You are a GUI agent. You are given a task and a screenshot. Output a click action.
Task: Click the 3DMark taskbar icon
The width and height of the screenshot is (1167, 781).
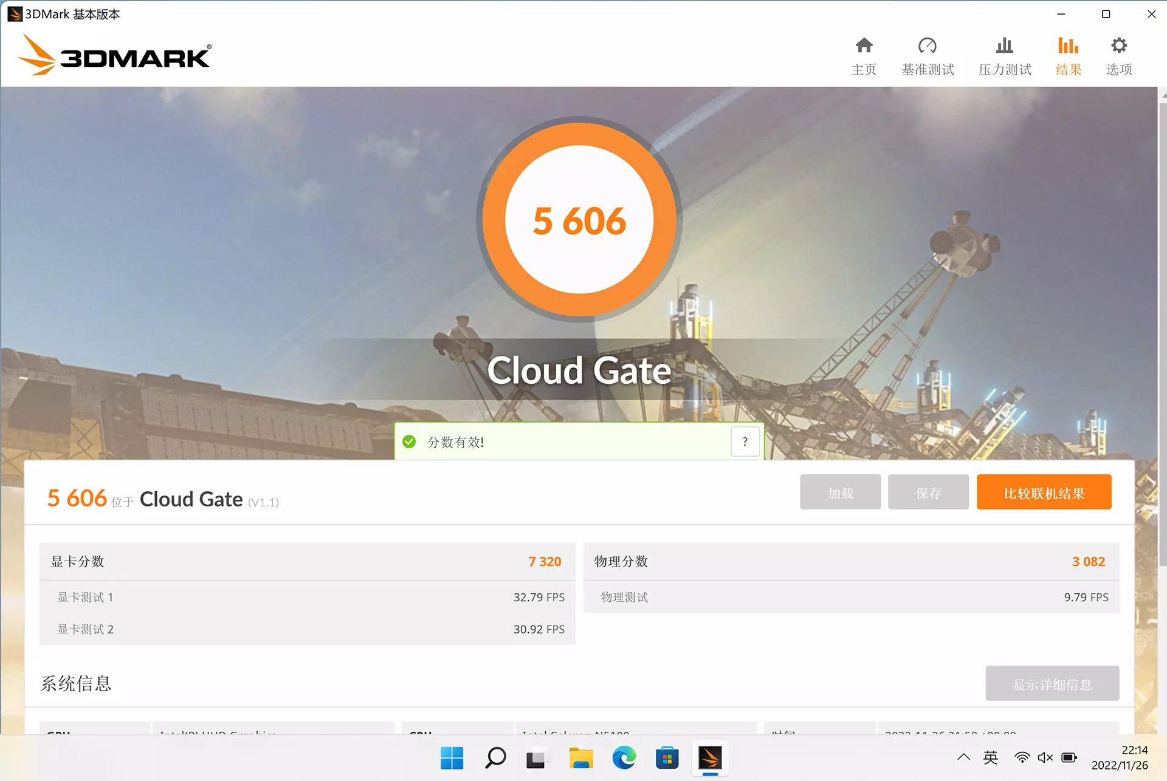point(710,757)
